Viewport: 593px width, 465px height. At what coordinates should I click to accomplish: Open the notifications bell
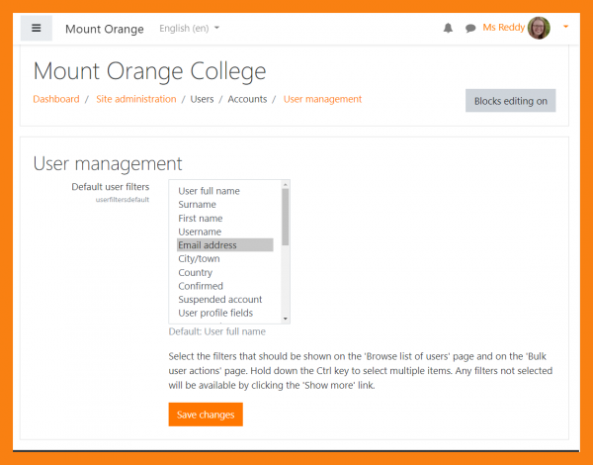(448, 29)
